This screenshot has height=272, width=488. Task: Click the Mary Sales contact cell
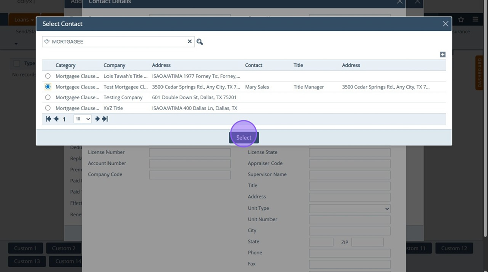(257, 87)
